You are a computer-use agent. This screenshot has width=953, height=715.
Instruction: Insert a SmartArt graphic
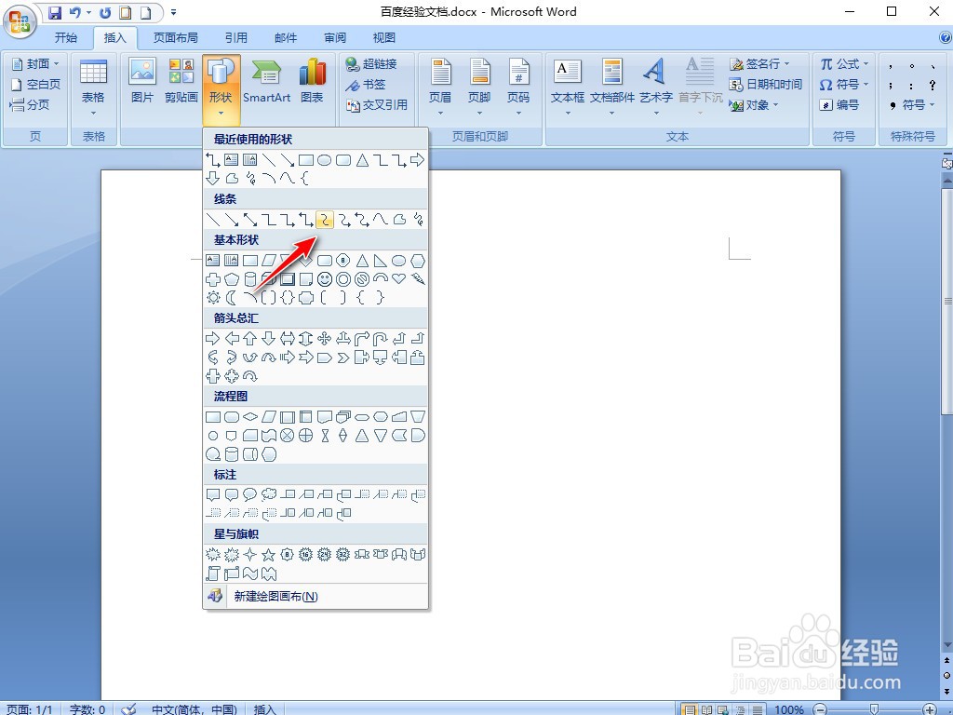(266, 81)
